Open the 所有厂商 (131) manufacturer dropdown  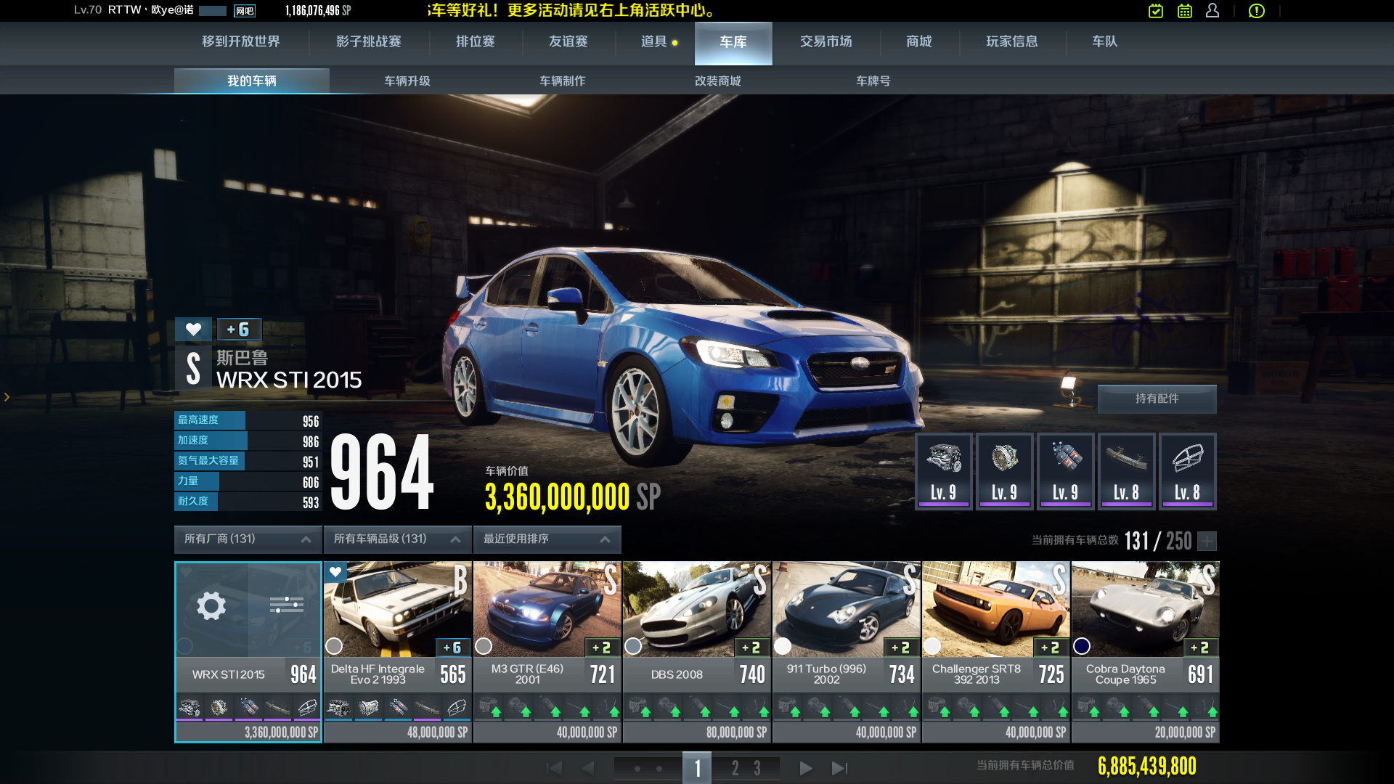(248, 539)
